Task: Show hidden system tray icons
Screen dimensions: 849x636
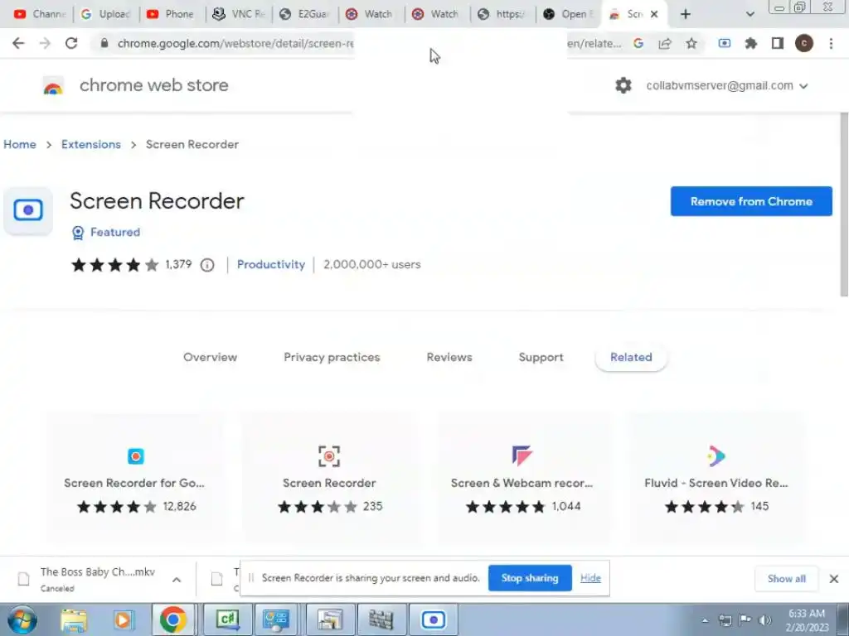Action: point(705,620)
